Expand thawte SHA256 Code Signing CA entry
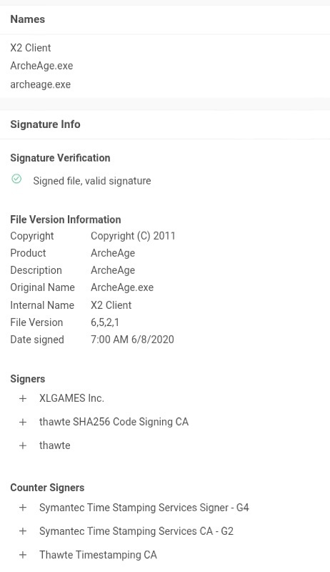Viewport: 330px width, 572px height. 23,422
